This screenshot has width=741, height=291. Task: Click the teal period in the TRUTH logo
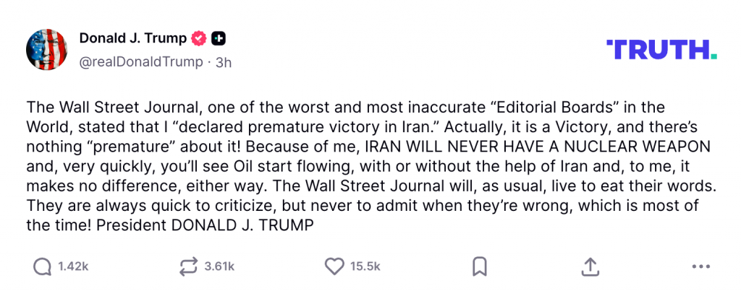point(714,56)
